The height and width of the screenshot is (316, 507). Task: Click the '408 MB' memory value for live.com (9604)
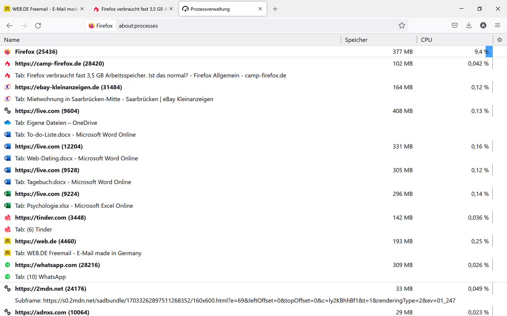[x=402, y=111]
